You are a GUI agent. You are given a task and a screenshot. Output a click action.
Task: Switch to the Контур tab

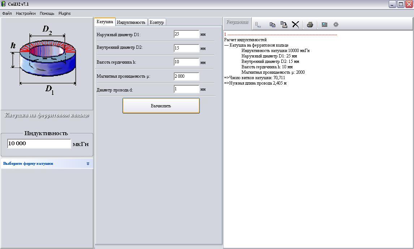click(x=157, y=22)
